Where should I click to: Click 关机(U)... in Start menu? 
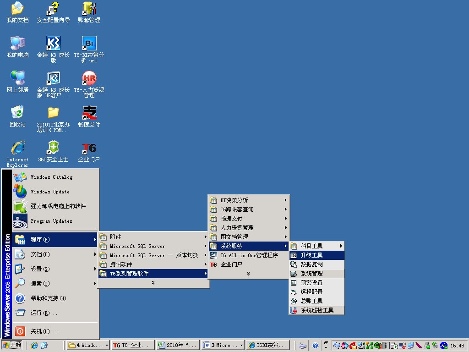click(55, 331)
